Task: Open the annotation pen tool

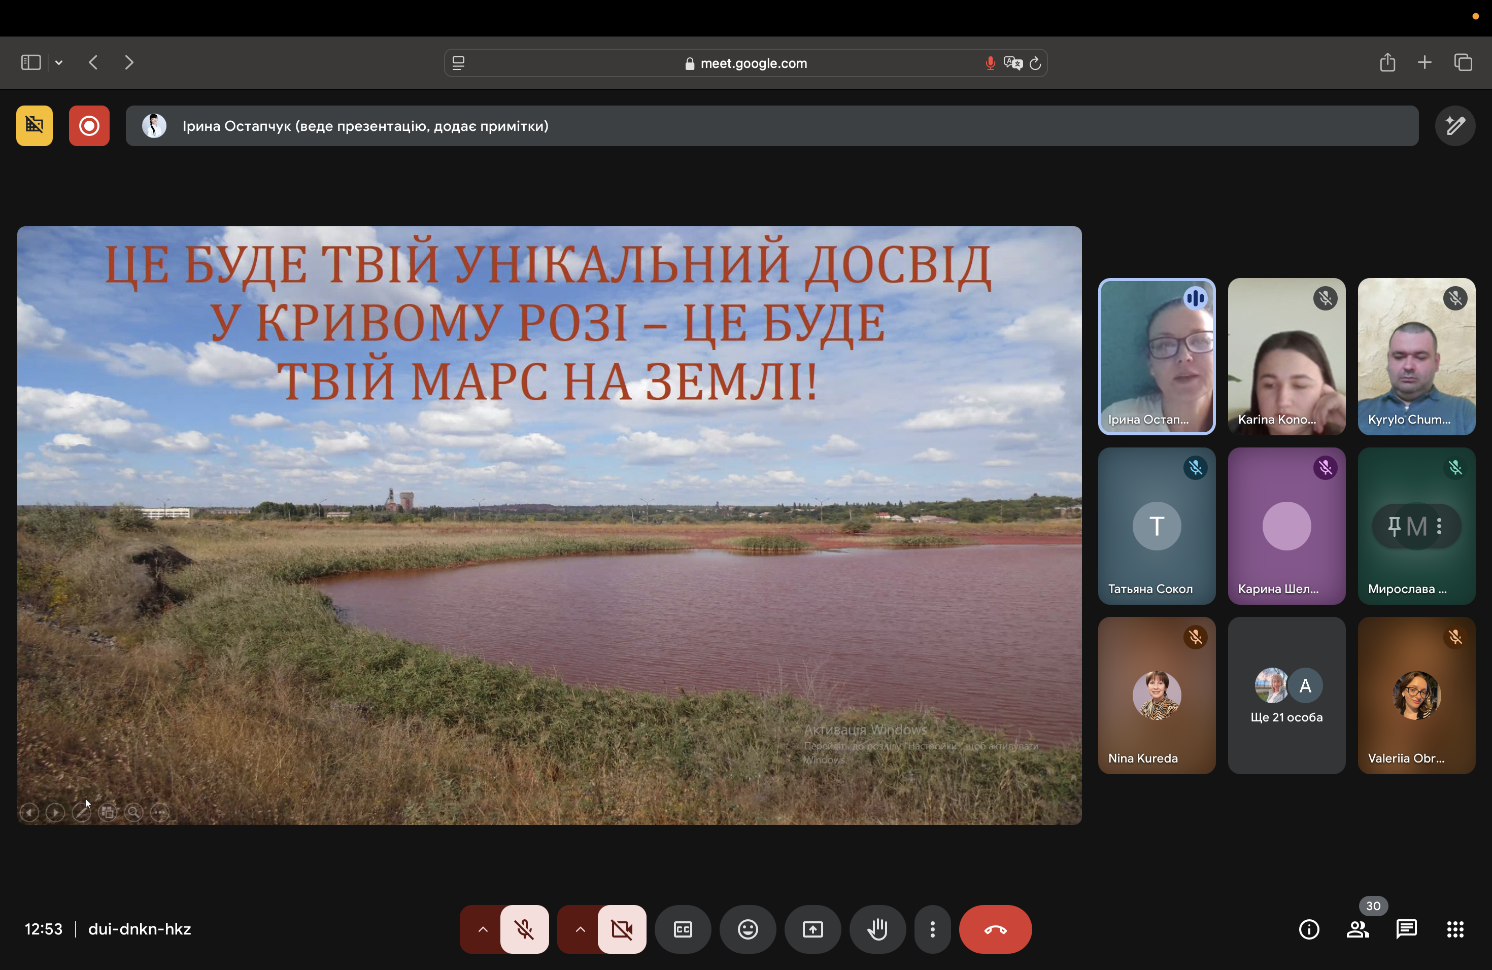Action: [x=1454, y=126]
